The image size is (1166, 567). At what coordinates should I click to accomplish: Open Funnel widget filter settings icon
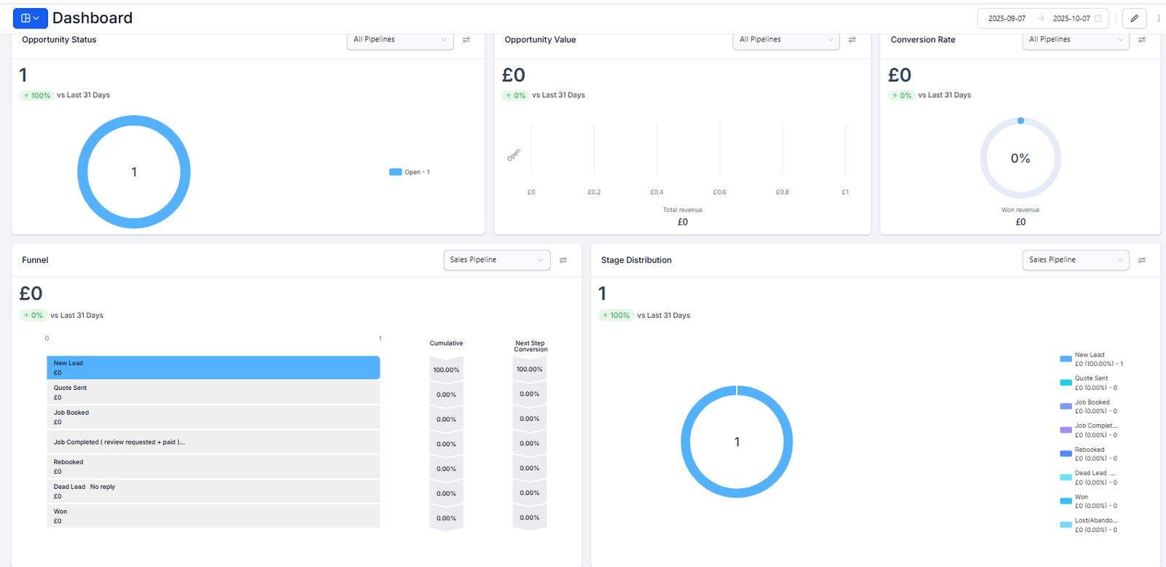pos(563,260)
